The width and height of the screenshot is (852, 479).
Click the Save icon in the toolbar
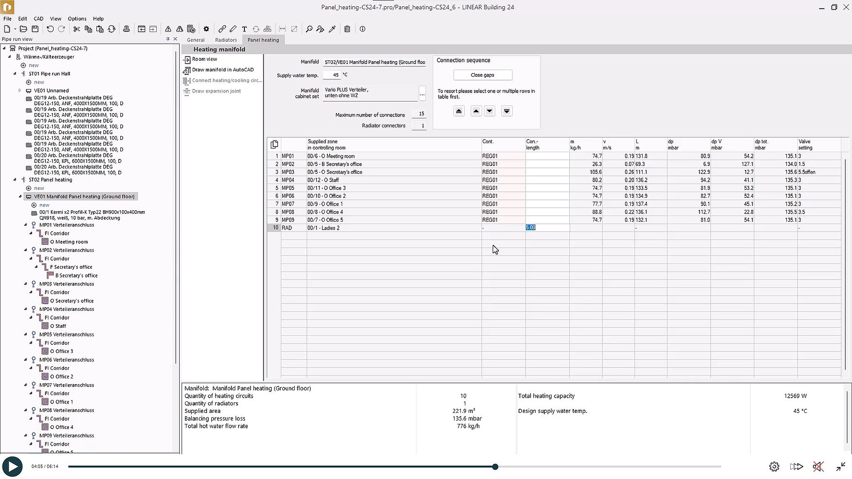[x=35, y=29]
